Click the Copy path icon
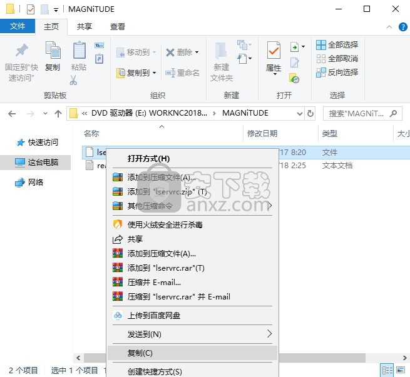The image size is (410, 377). pos(99,45)
